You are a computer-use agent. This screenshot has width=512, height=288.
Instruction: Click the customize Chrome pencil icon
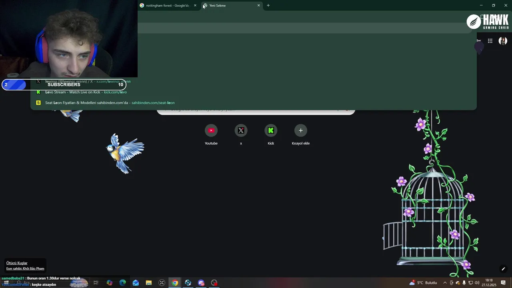click(x=503, y=269)
